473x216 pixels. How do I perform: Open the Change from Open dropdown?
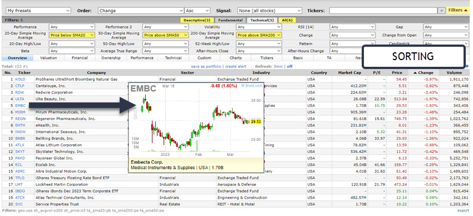446,35
